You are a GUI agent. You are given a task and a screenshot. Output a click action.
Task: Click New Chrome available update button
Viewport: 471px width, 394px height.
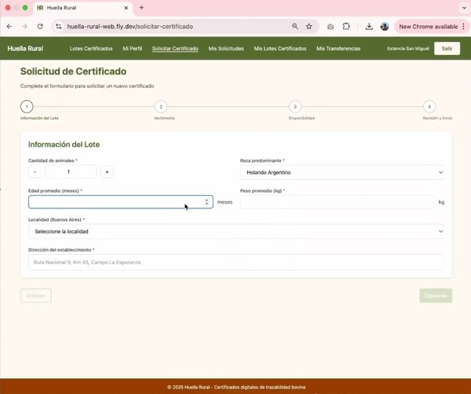click(x=428, y=27)
